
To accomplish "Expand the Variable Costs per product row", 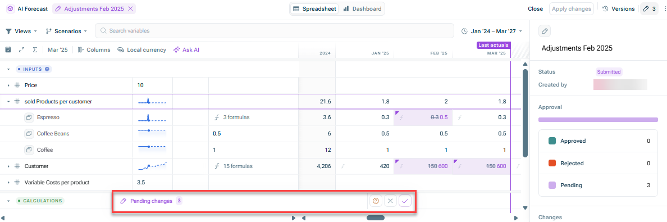I will pyautogui.click(x=8, y=182).
